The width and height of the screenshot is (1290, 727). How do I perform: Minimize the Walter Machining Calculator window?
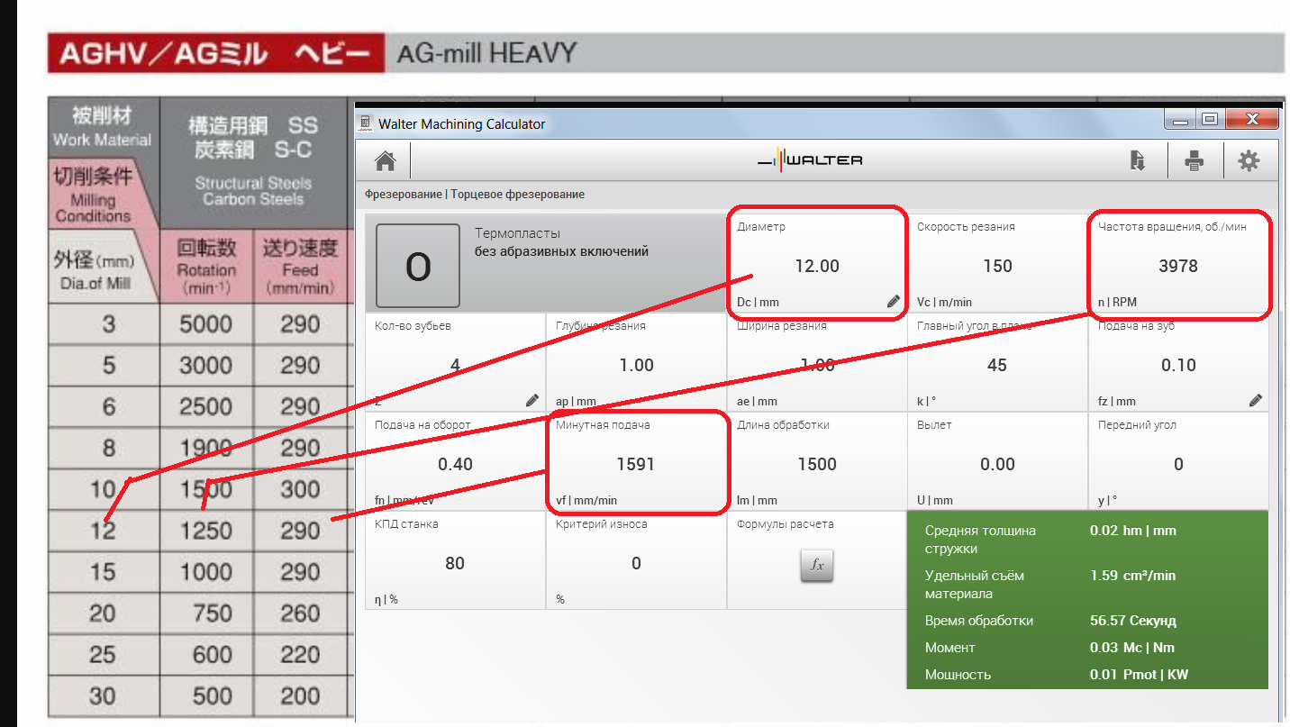coord(1179,120)
